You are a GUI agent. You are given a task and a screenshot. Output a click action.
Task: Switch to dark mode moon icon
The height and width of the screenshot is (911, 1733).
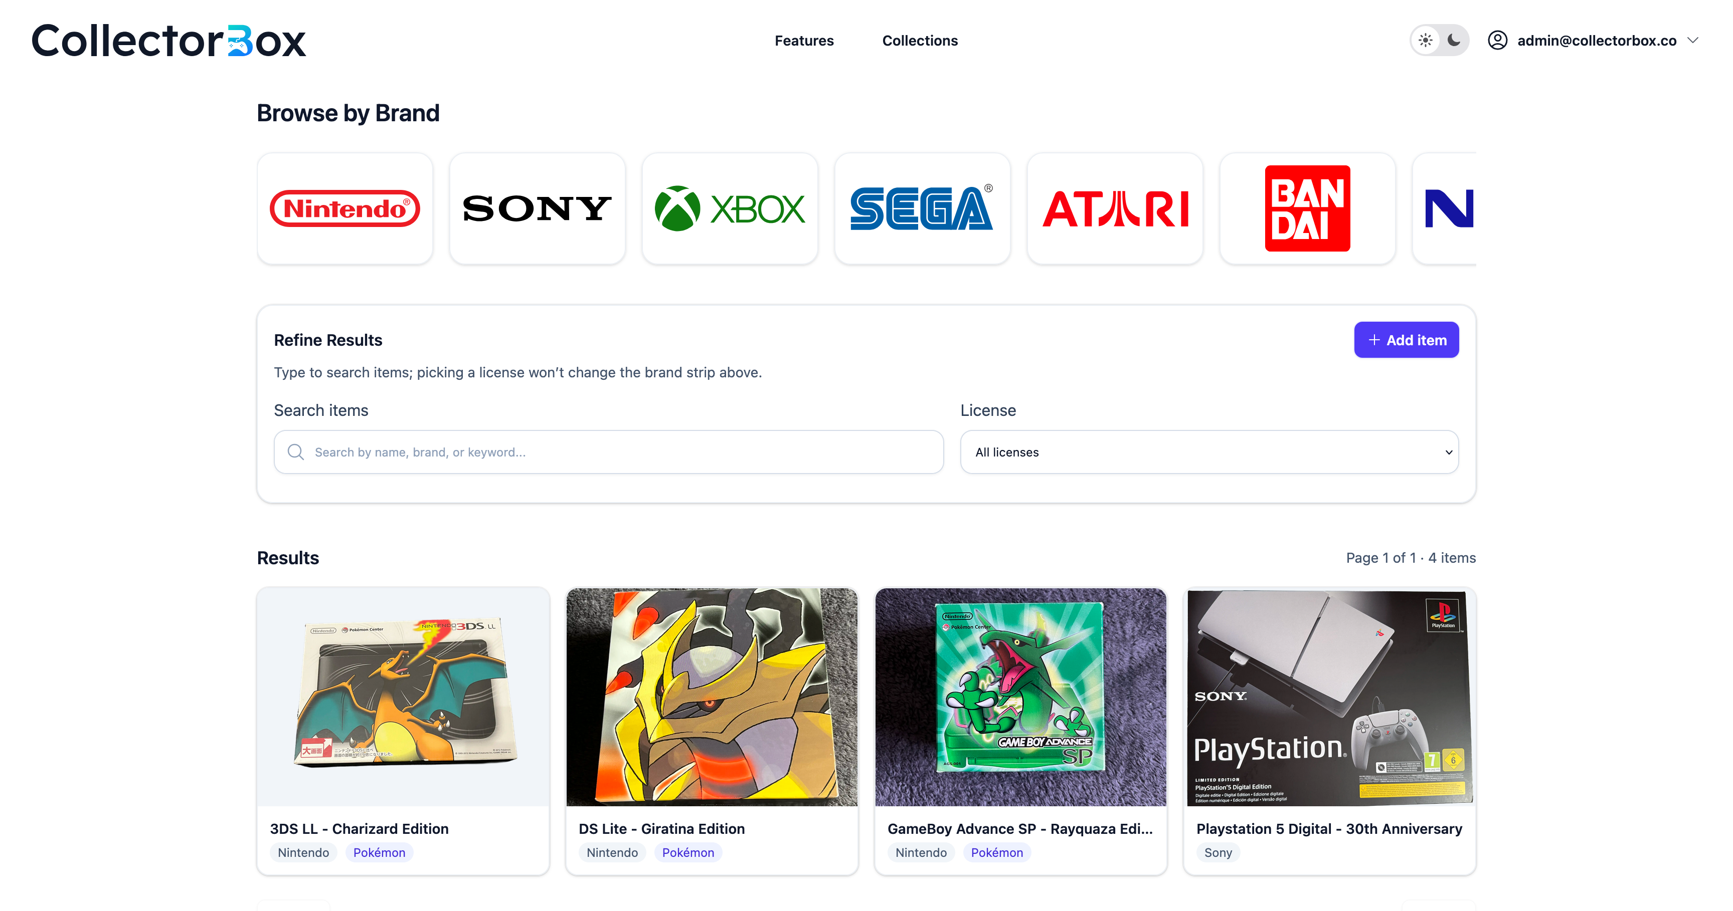point(1453,41)
